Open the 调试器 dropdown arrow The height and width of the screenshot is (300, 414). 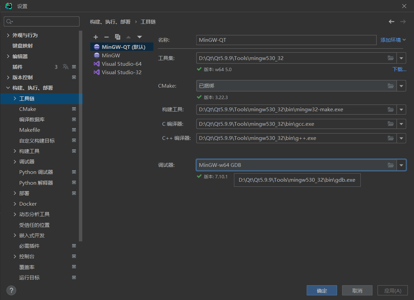[x=401, y=165]
